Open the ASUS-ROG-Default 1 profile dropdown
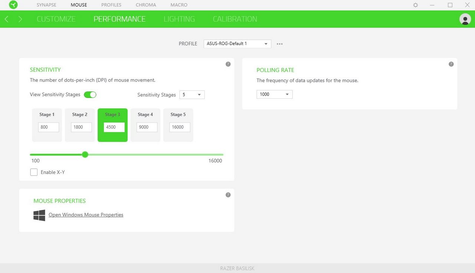 point(237,44)
